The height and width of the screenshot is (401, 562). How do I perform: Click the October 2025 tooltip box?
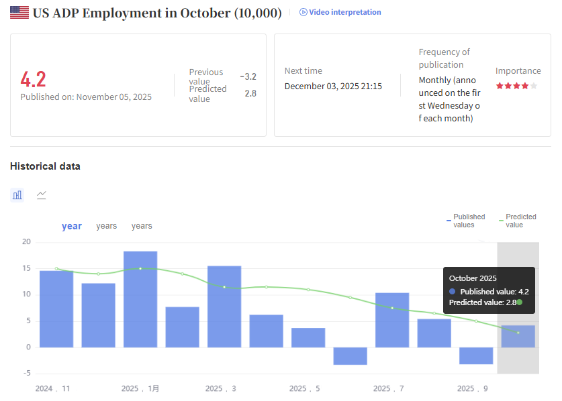[x=489, y=290]
